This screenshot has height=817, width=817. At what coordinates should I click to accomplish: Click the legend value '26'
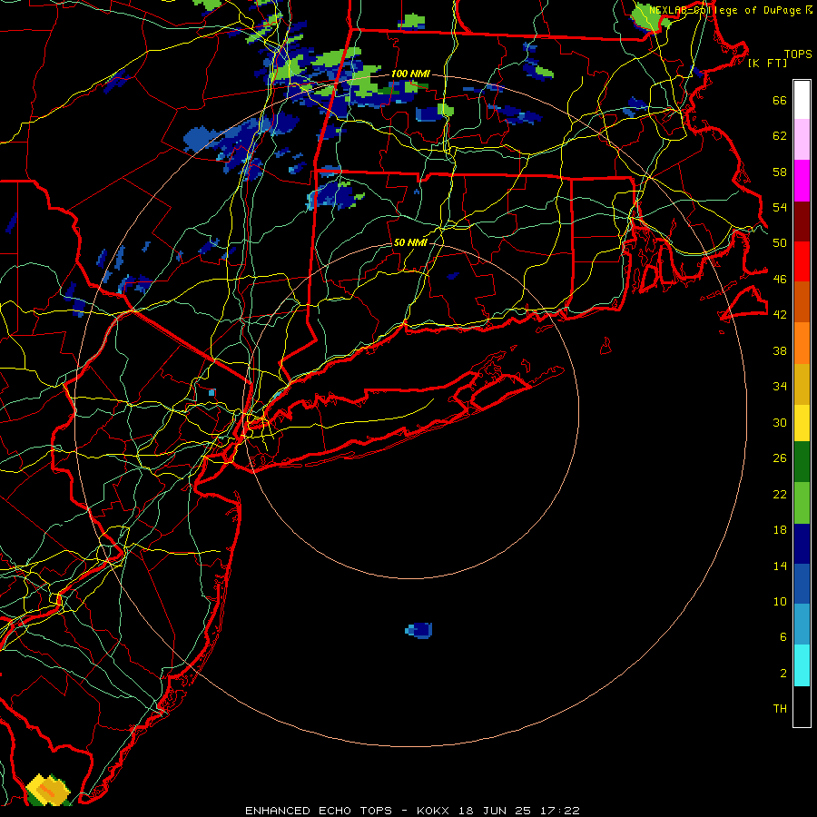click(780, 458)
